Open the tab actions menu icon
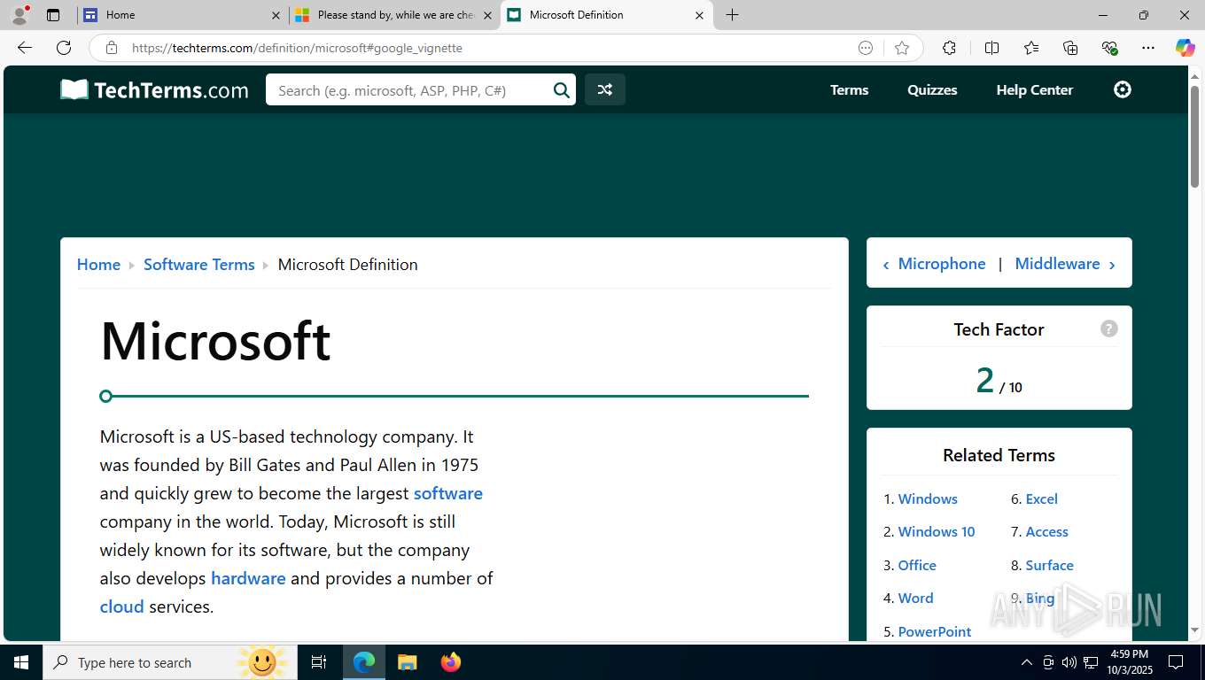This screenshot has height=680, width=1205. click(x=53, y=15)
